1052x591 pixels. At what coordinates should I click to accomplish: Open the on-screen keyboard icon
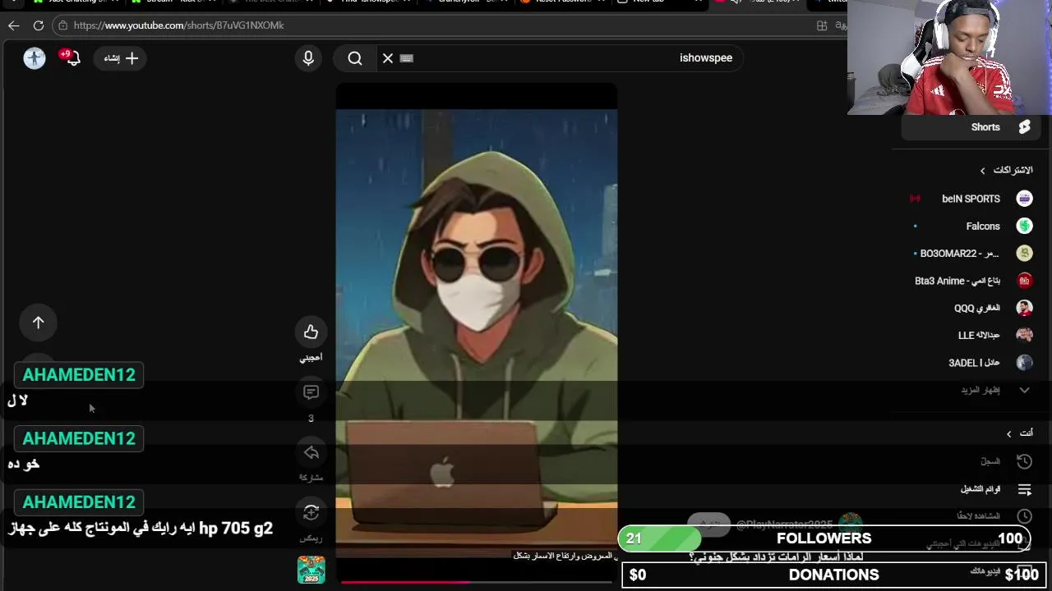click(406, 58)
